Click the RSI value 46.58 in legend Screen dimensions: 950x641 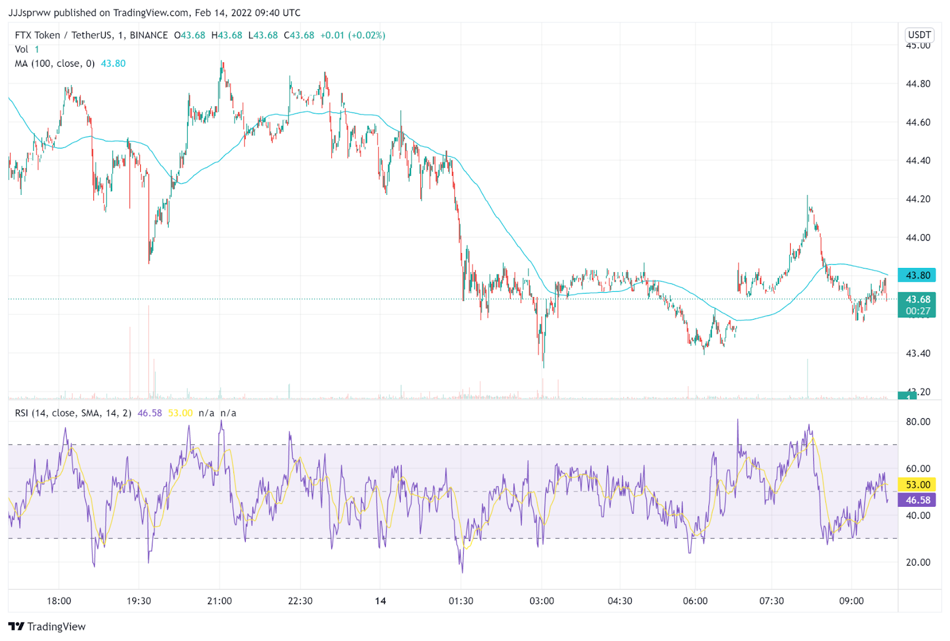tap(150, 413)
